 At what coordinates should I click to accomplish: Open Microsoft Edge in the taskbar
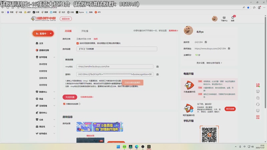tap(137, 147)
